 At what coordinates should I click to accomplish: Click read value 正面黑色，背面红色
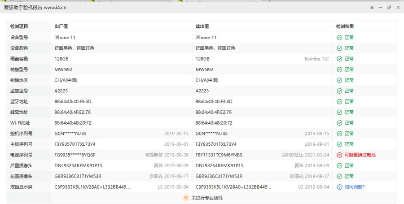pos(215,48)
